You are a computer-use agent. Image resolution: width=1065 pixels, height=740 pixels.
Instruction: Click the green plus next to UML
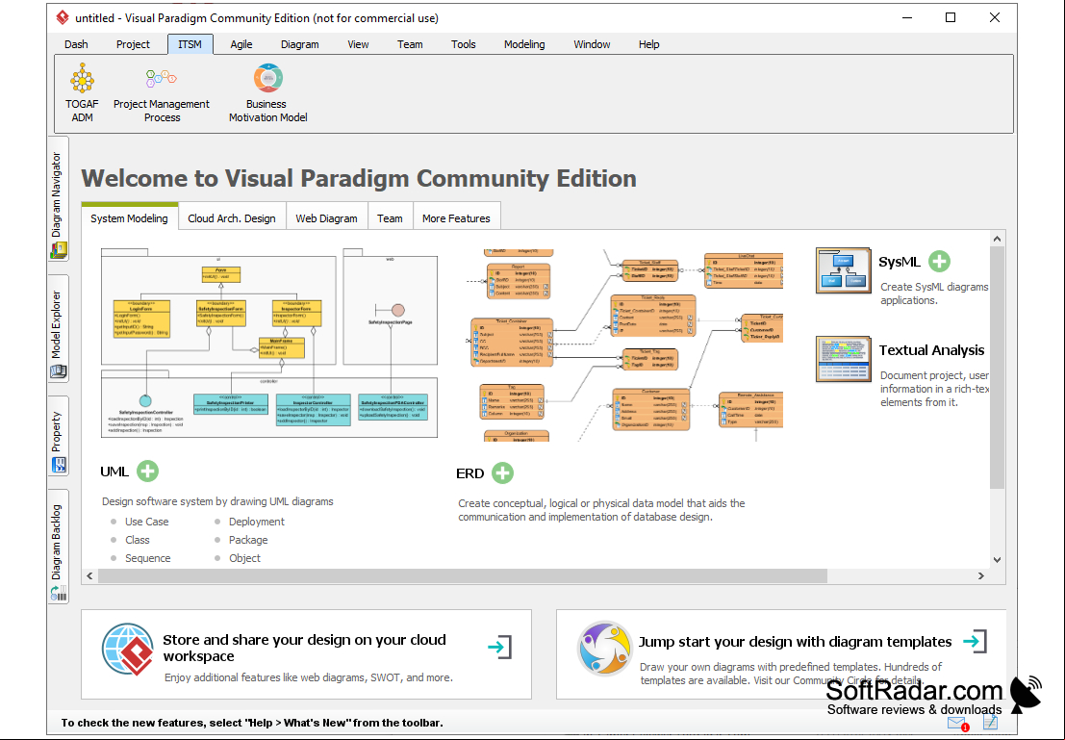tap(147, 471)
